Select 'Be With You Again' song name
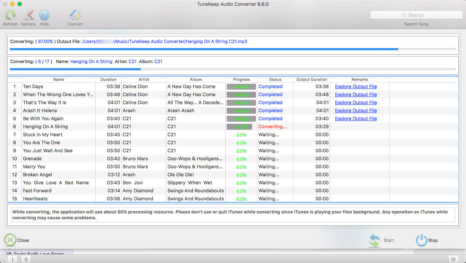 pyautogui.click(x=43, y=118)
